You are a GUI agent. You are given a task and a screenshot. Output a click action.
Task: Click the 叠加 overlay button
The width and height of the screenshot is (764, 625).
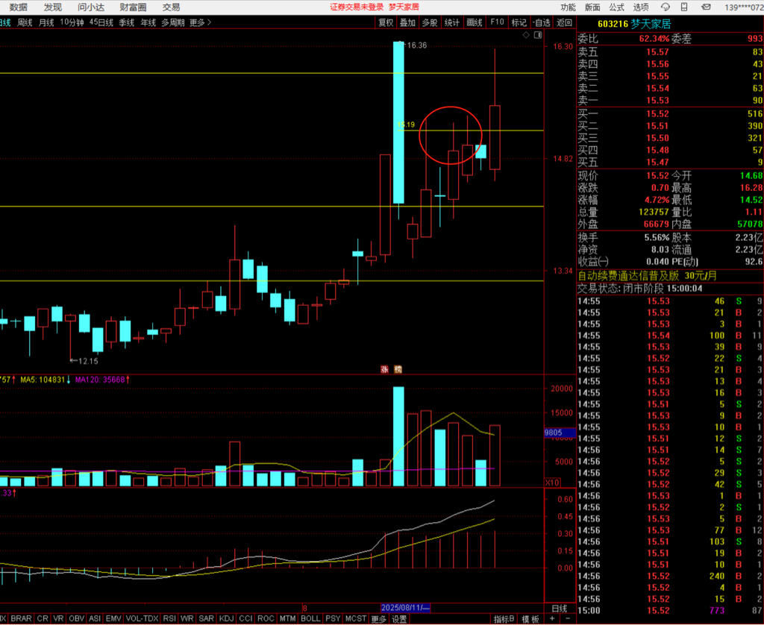coord(407,22)
